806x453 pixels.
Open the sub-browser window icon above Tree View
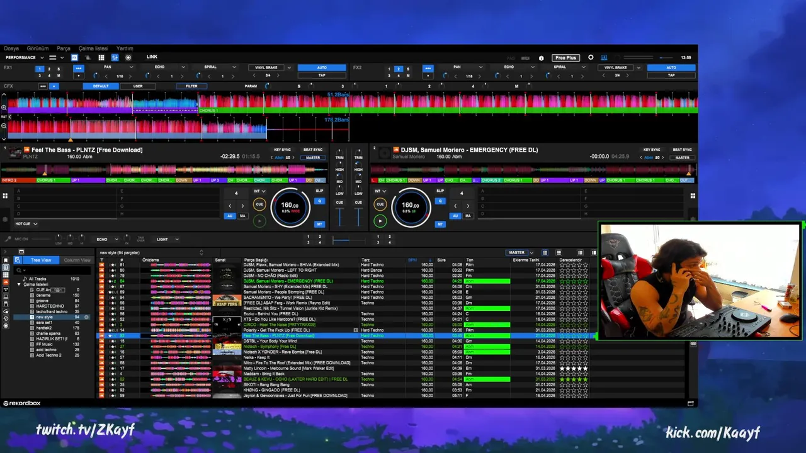[x=21, y=252]
